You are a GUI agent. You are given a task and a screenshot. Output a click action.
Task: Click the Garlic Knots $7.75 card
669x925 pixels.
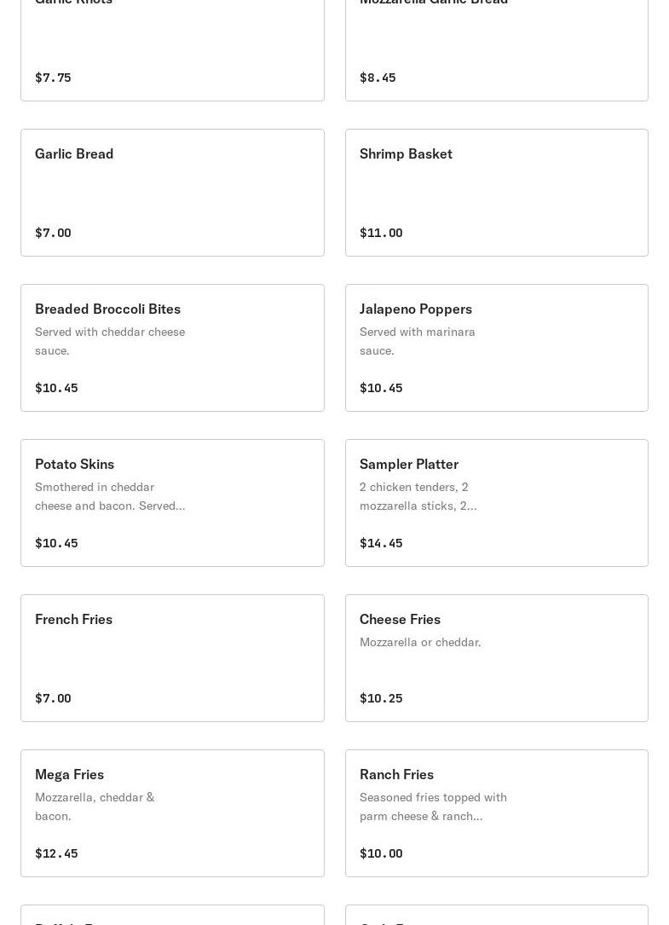(x=172, y=51)
